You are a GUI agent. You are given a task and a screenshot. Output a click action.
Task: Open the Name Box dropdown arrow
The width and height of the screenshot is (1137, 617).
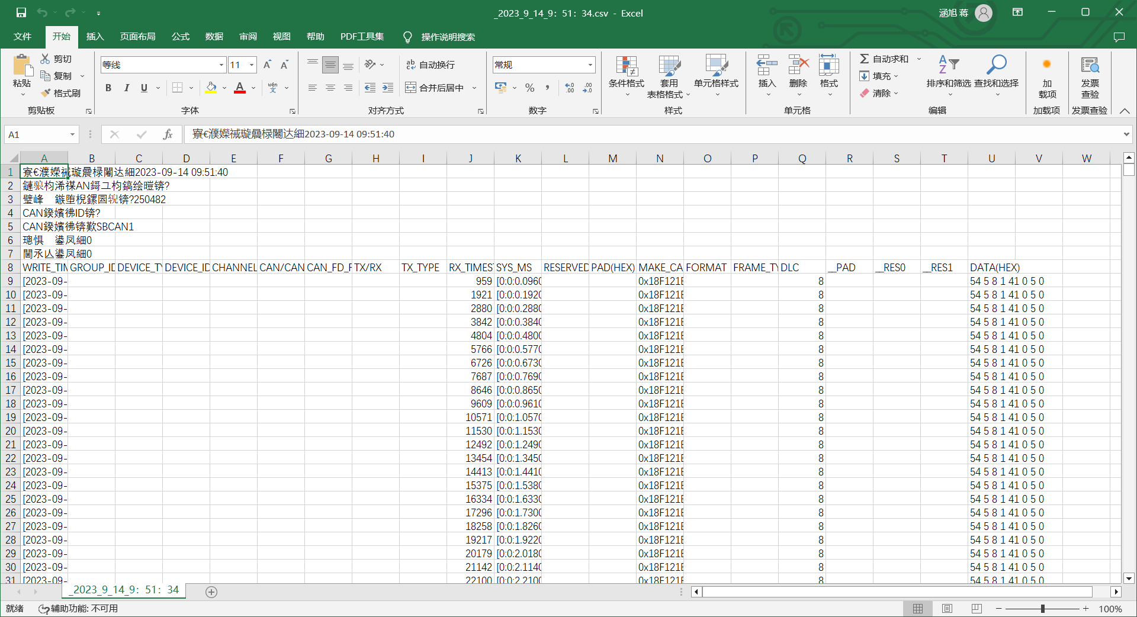[72, 134]
